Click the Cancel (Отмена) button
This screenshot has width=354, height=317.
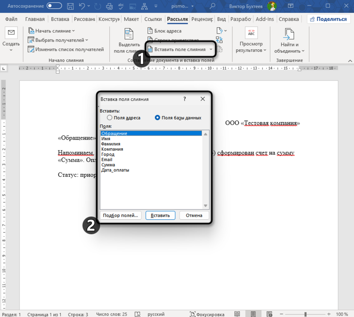click(x=194, y=215)
